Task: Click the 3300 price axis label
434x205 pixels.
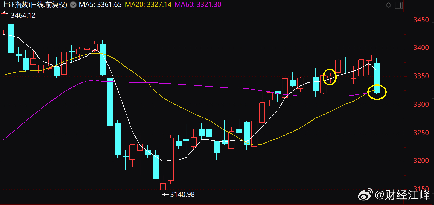Action: pyautogui.click(x=421, y=105)
